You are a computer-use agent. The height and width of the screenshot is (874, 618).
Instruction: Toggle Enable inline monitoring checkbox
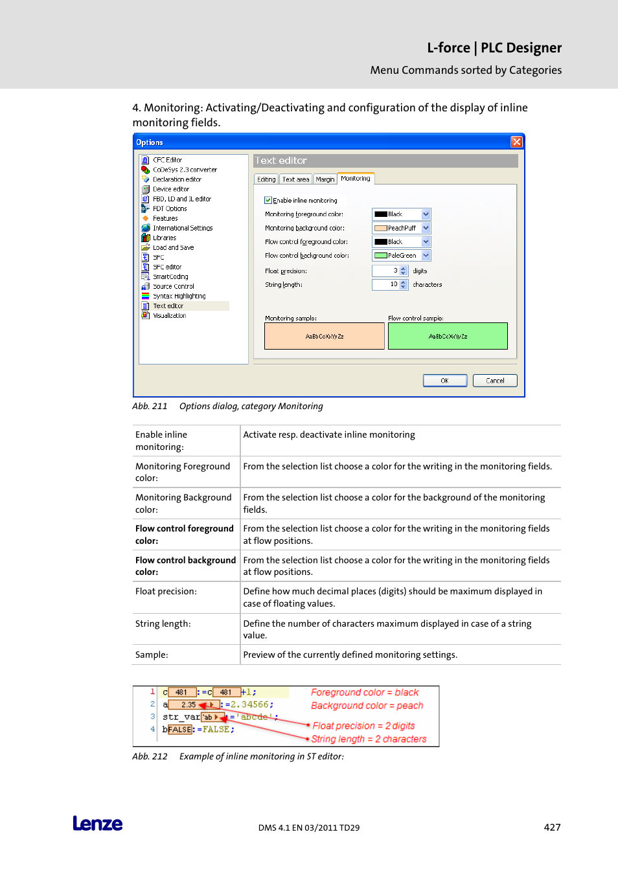[268, 200]
